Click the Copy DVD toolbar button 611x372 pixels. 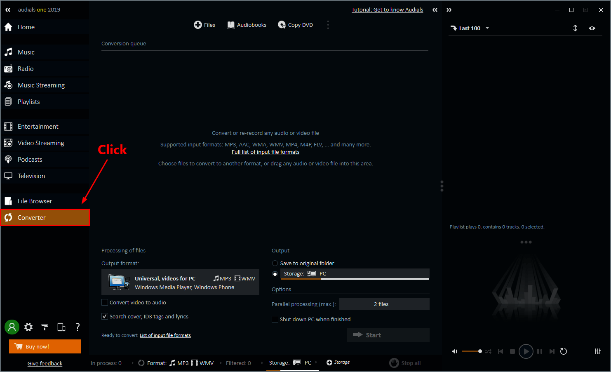coord(295,25)
